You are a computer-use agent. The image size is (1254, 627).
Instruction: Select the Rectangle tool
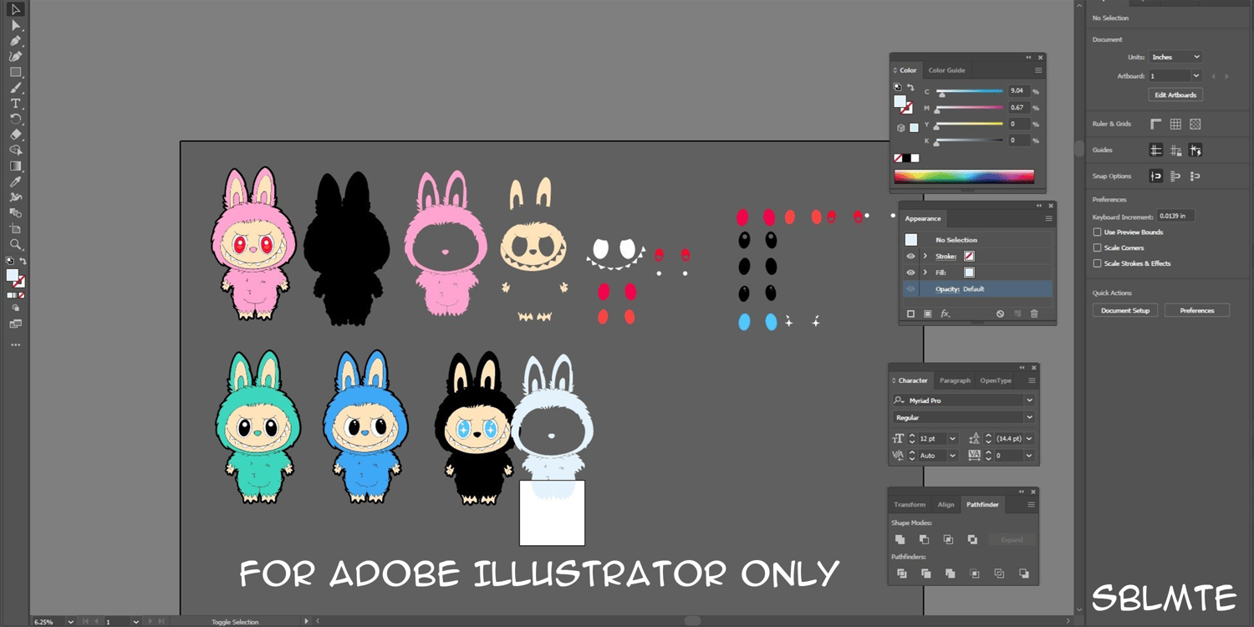15,73
